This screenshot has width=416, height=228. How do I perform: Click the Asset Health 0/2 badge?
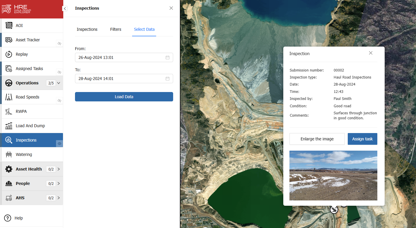[51, 169]
